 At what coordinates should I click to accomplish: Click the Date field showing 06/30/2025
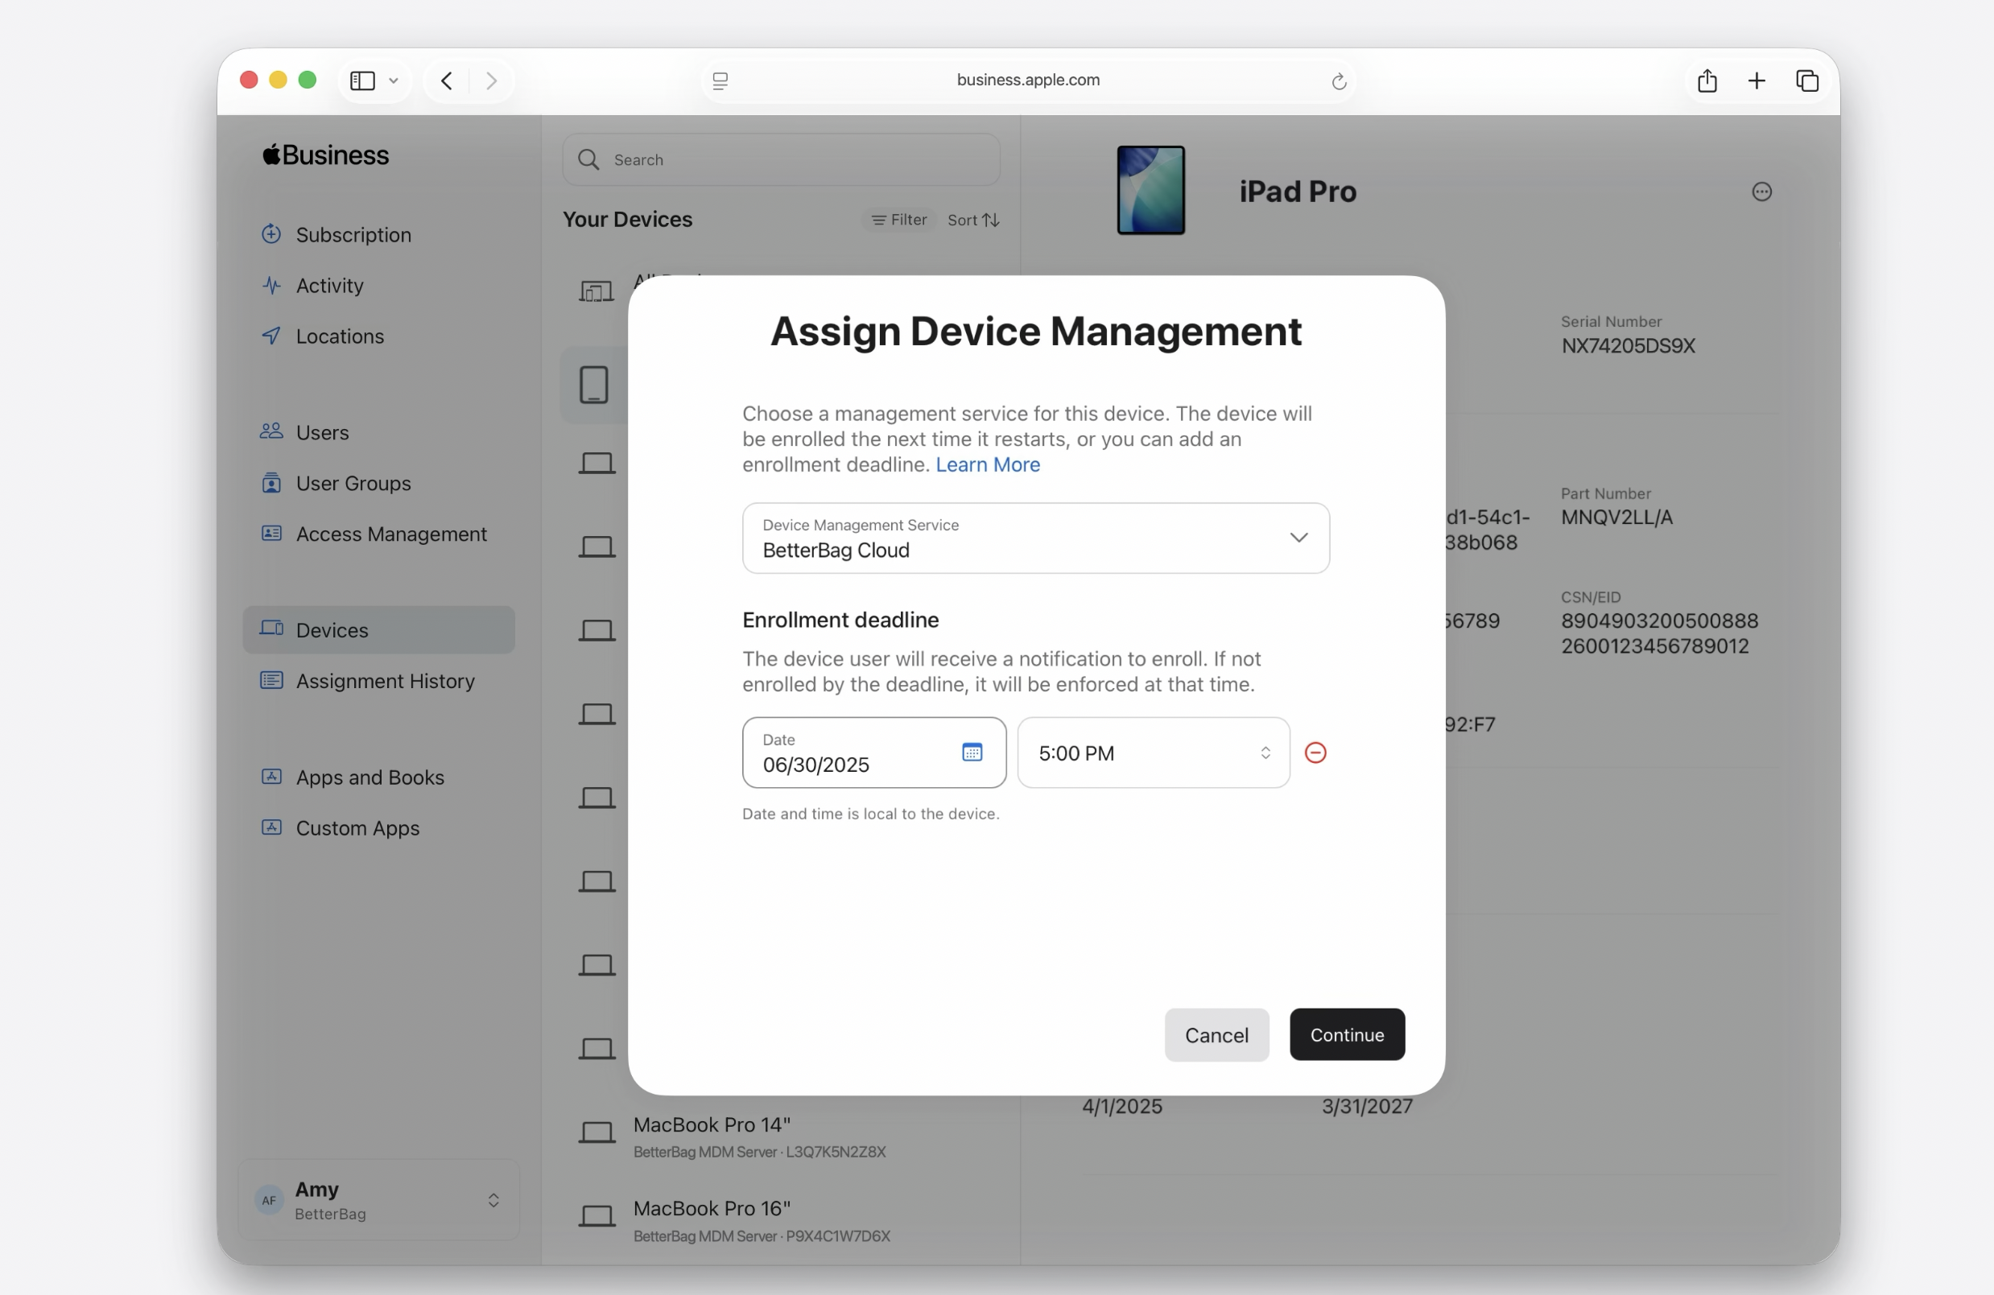click(x=874, y=753)
